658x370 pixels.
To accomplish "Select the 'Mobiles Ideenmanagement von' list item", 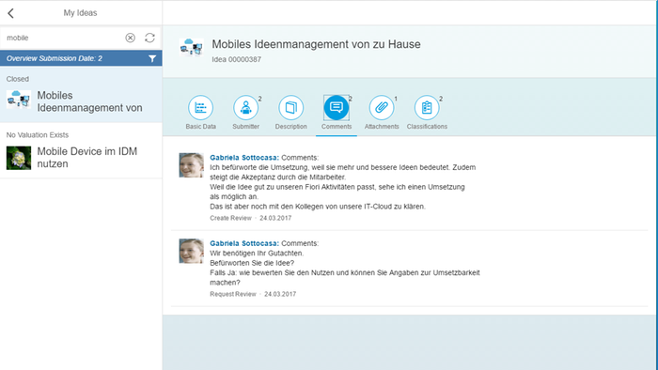I will pyautogui.click(x=81, y=95).
